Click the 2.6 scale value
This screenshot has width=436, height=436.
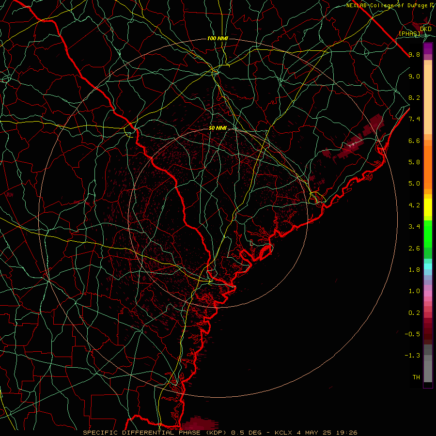pyautogui.click(x=414, y=249)
